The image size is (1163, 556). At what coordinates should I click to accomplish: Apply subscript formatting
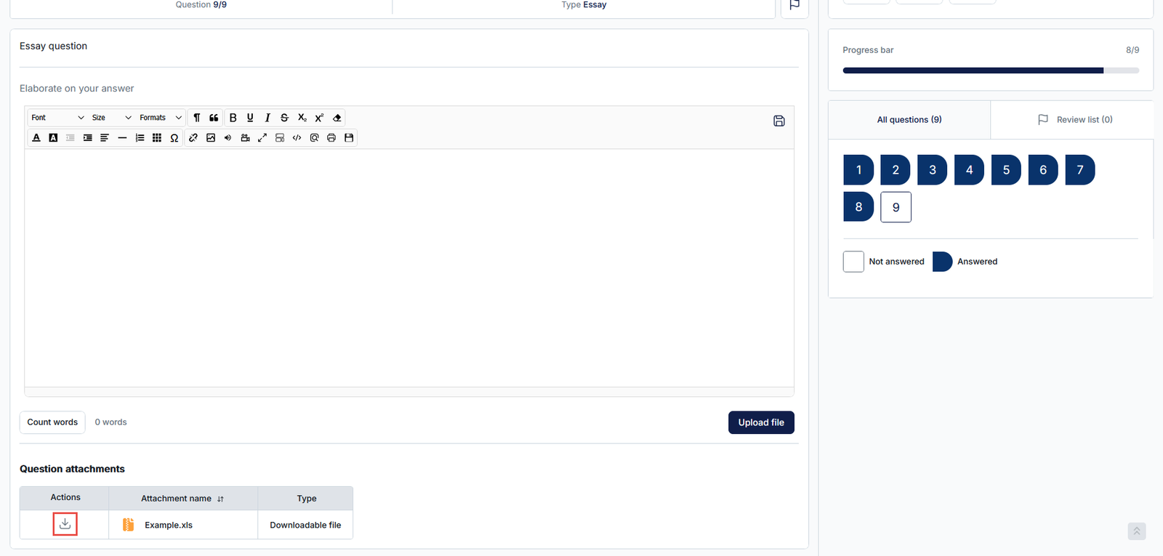click(x=302, y=118)
